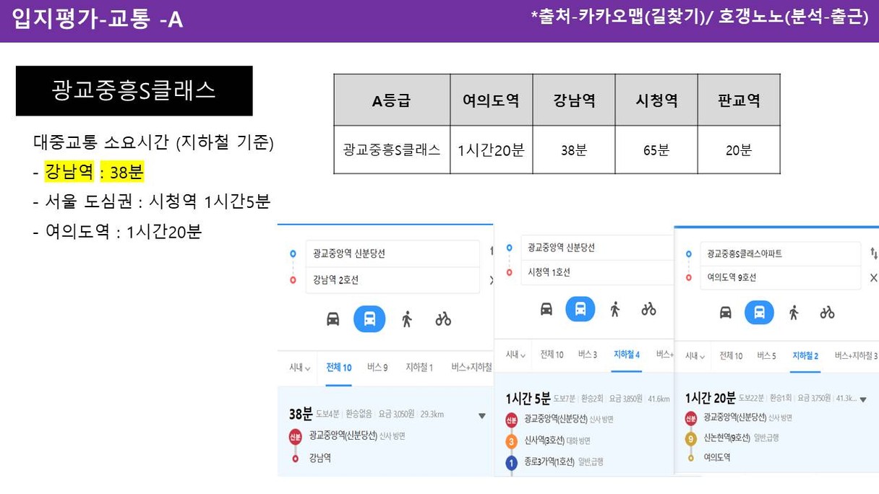879x494 pixels.
Task: Swap origin and destination in 여의도역 panel
Action: (873, 253)
